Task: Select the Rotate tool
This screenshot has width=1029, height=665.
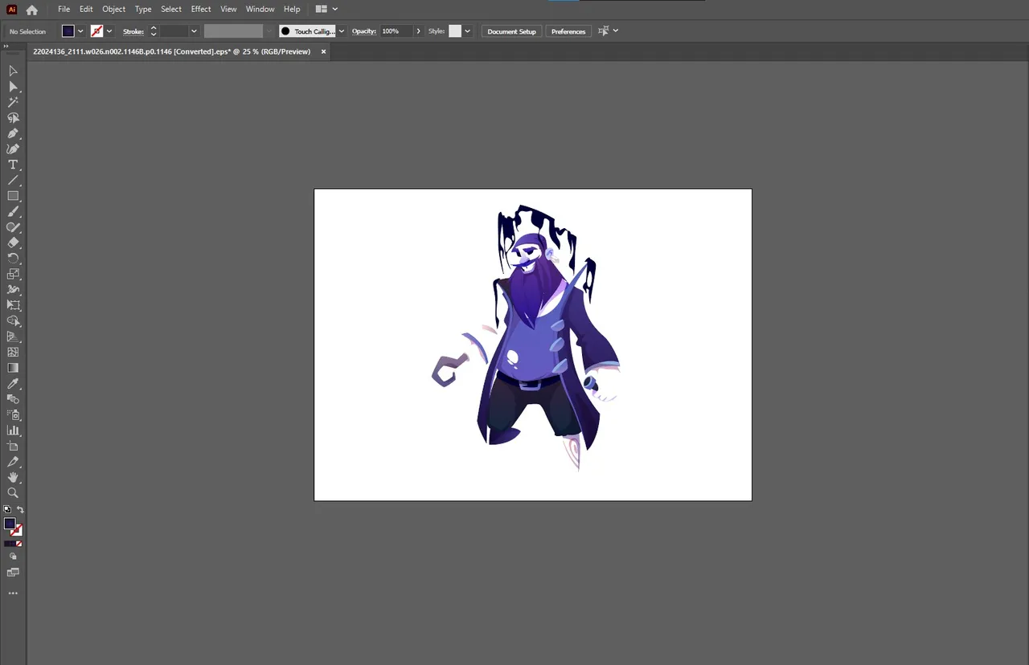Action: pos(13,259)
